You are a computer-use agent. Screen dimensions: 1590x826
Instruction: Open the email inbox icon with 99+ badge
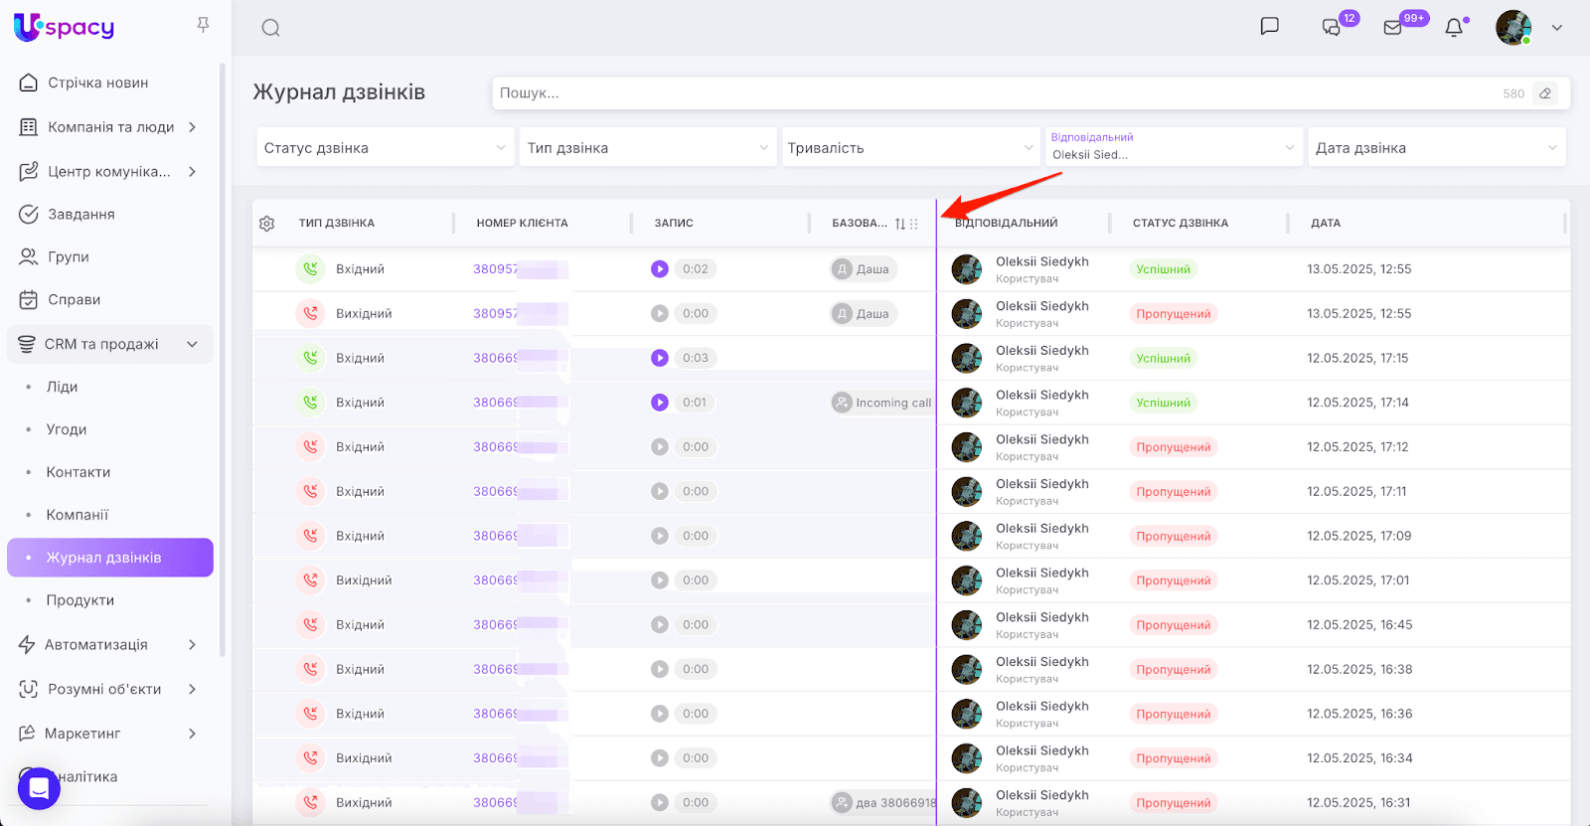(x=1393, y=28)
